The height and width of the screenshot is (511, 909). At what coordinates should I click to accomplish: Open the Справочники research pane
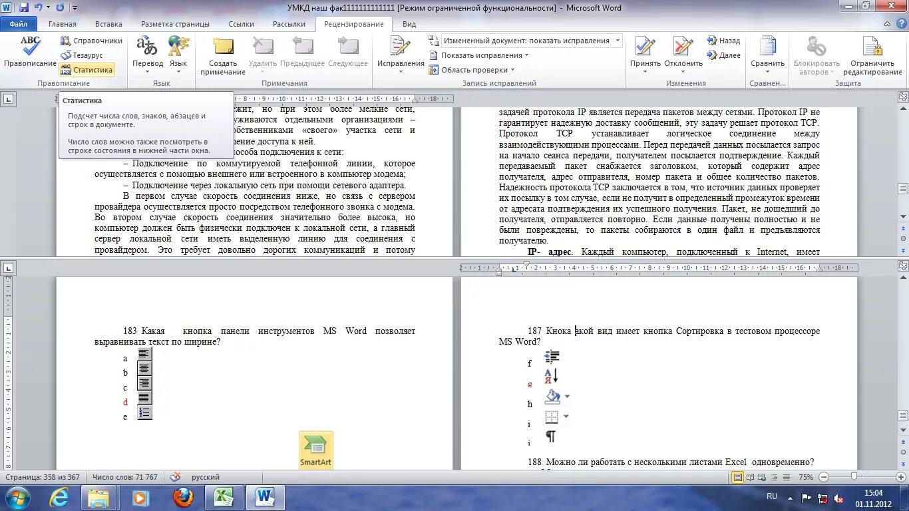click(91, 41)
